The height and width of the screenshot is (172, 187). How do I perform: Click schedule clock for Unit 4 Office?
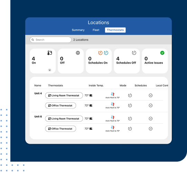(x=130, y=105)
